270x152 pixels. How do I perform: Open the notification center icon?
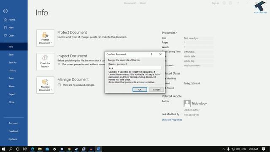(263, 149)
